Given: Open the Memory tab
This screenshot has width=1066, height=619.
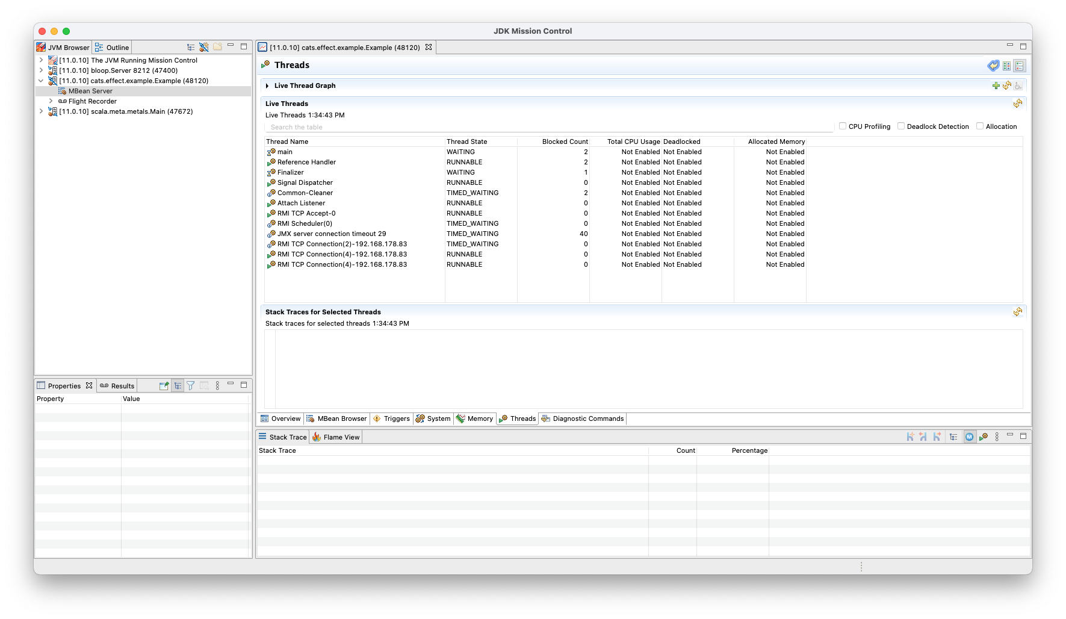Looking at the screenshot, I should pos(475,418).
